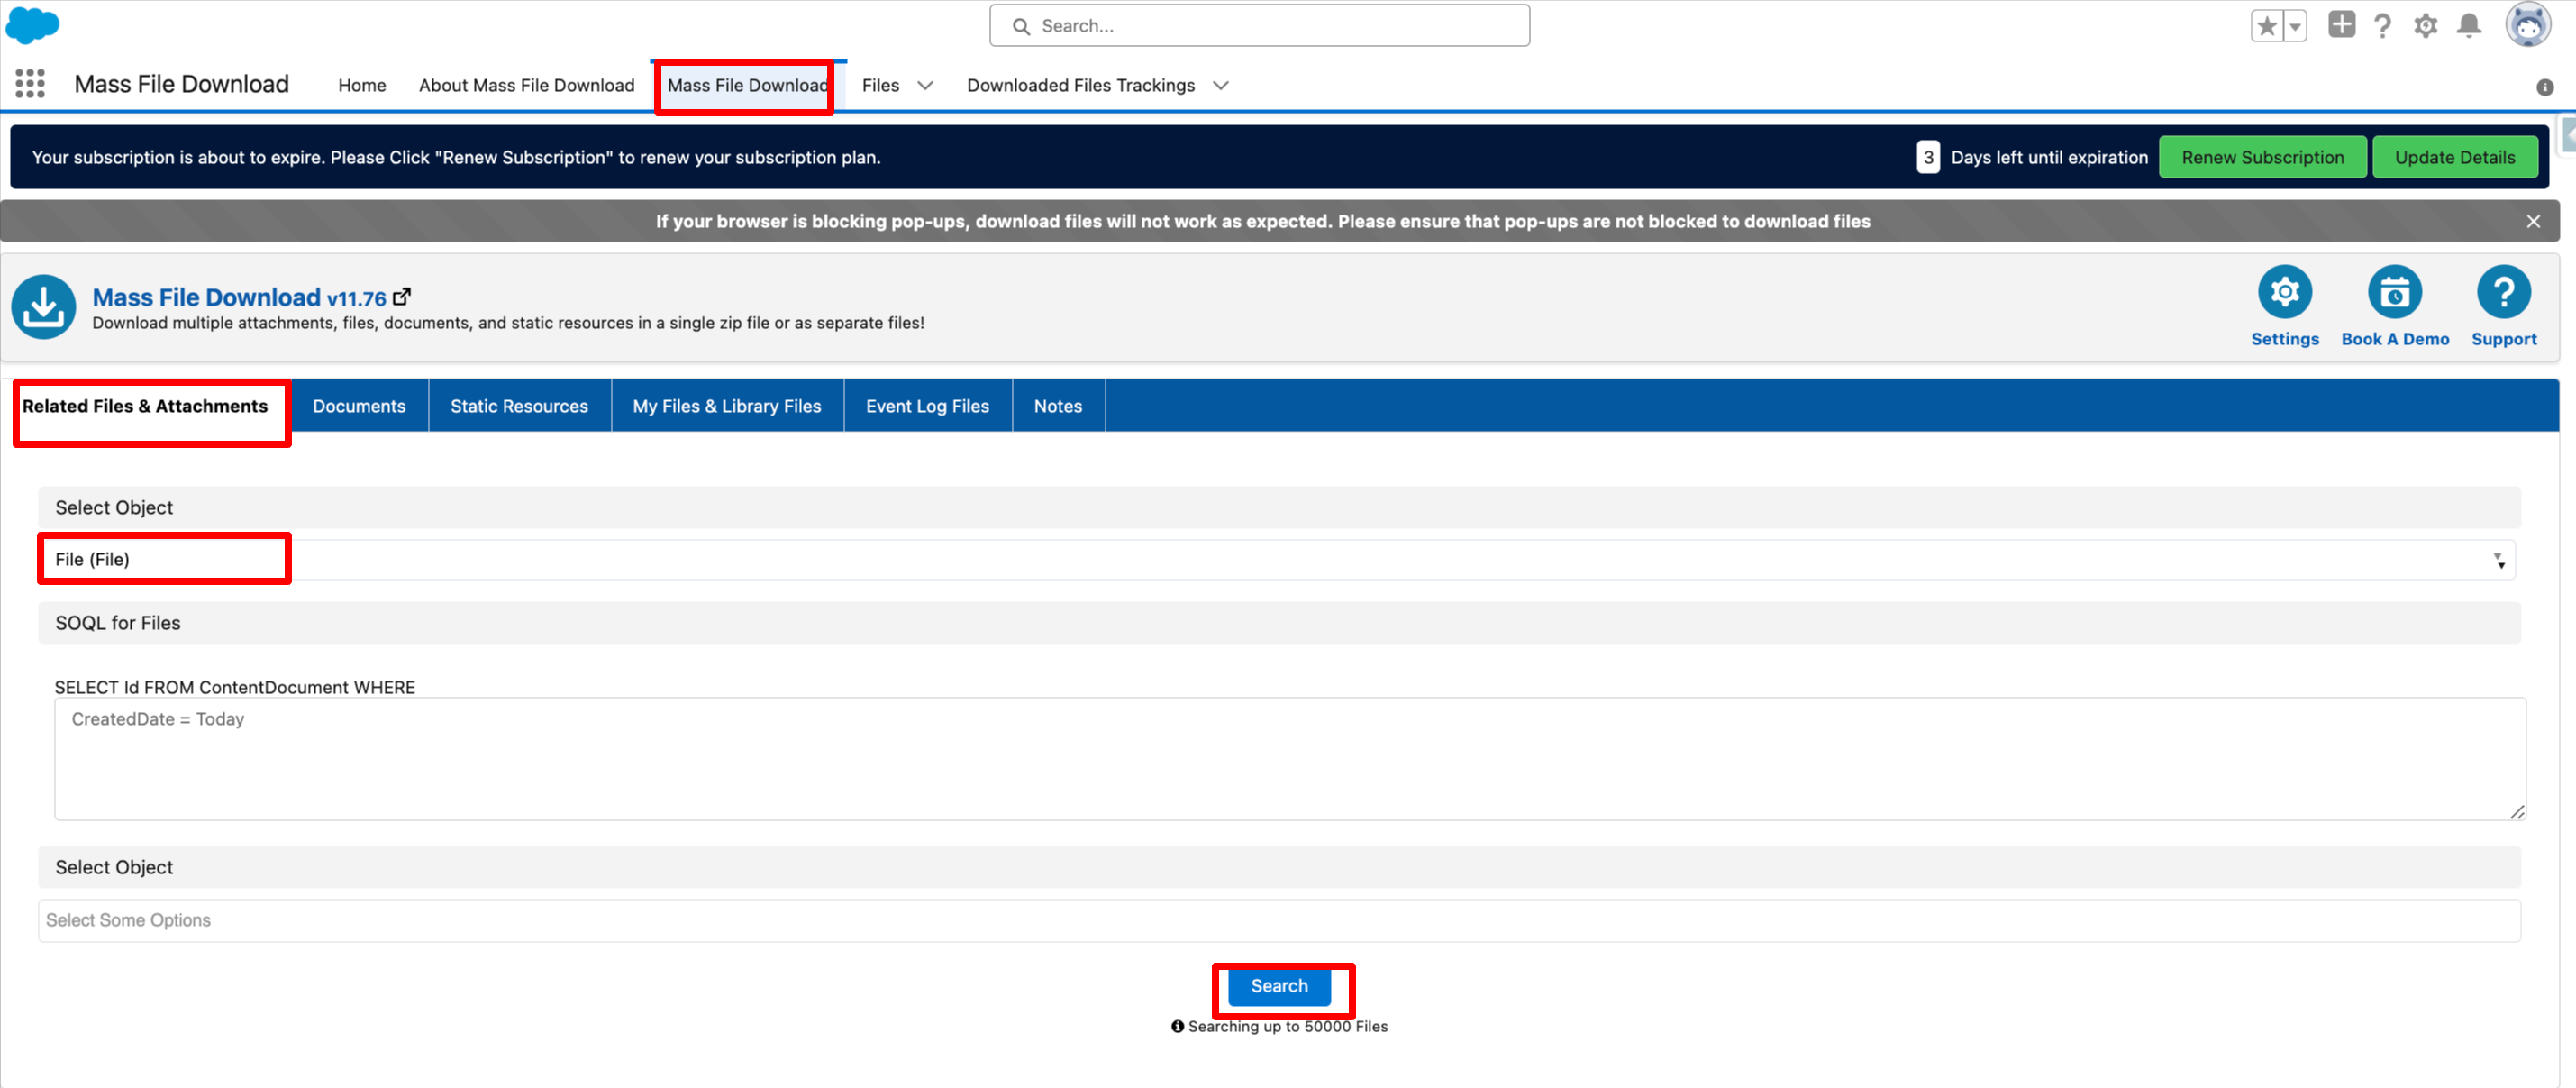Expand Downloaded Files Trackings chevron
The width and height of the screenshot is (2576, 1088).
pyautogui.click(x=1220, y=86)
